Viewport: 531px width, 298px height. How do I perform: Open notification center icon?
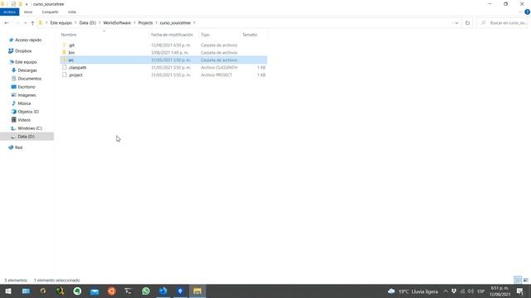[520, 291]
